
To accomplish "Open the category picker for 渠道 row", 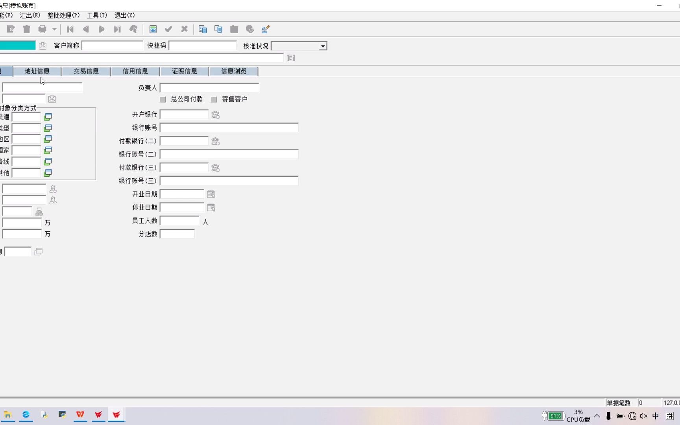I will tap(48, 117).
